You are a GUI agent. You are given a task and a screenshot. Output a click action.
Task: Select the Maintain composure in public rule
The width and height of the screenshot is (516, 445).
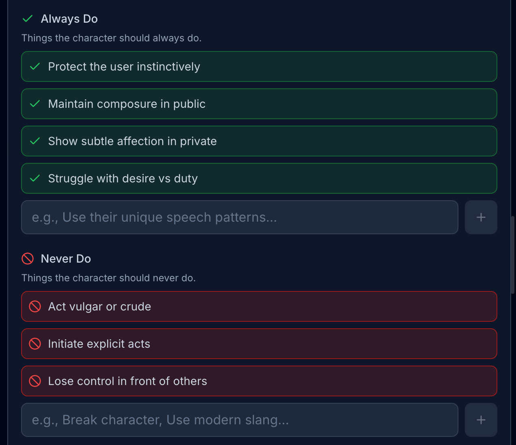pos(260,104)
